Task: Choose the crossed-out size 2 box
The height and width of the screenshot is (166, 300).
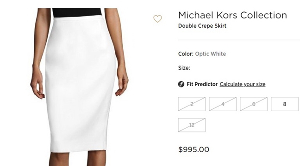Action: 192,104
